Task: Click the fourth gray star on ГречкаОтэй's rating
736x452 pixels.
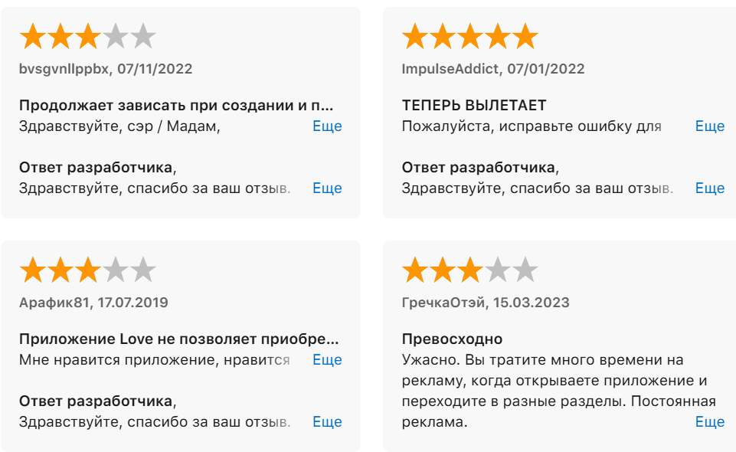Action: (497, 270)
